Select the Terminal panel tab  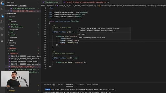70,85
